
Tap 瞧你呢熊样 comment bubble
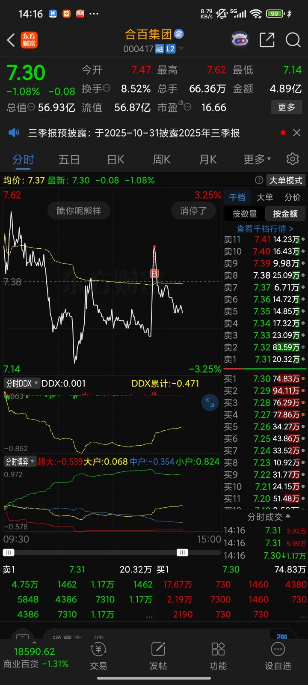pos(79,211)
